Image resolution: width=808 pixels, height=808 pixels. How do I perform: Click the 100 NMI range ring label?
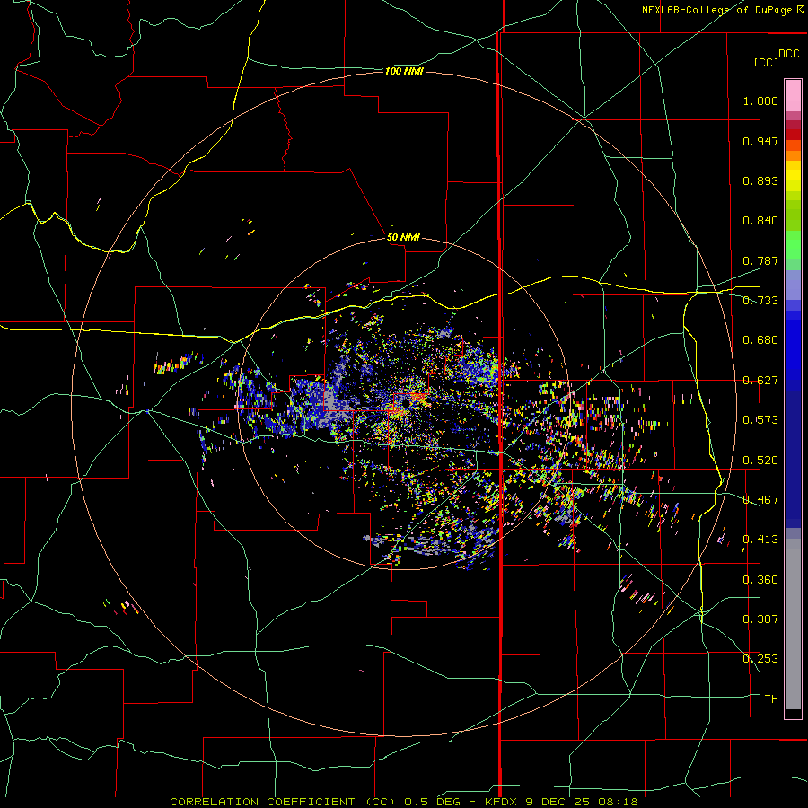404,71
